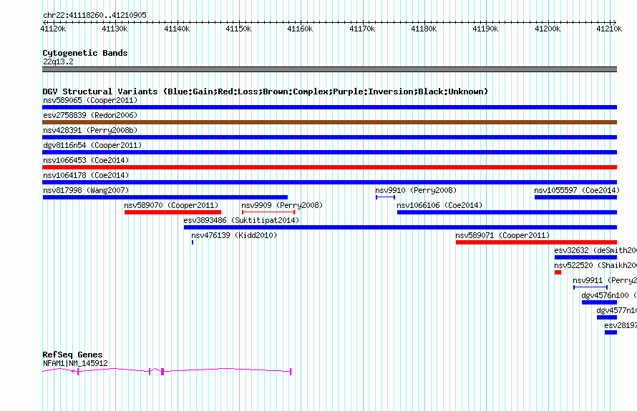Click the 22q13.2 cytogenetic band bar
Viewport: 637px width, 411px height.
(x=329, y=69)
